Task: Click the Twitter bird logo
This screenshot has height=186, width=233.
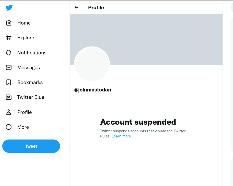Action: click(9, 8)
